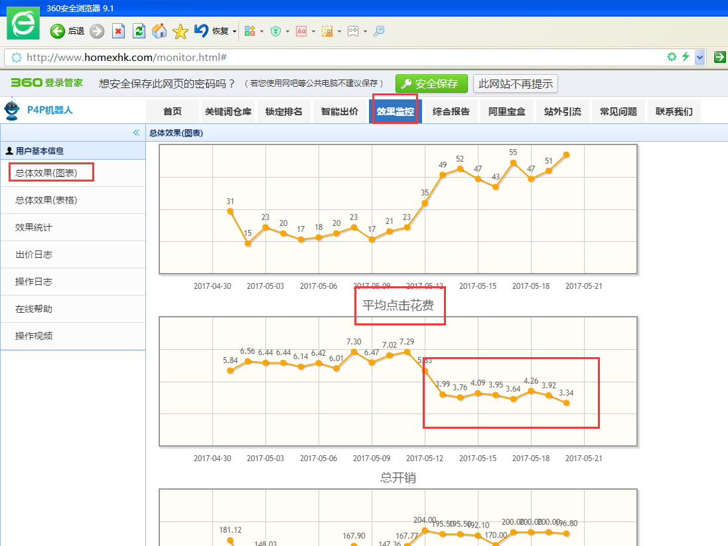Refresh the page with green arrows icon
The height and width of the screenshot is (546, 728).
pos(139,31)
